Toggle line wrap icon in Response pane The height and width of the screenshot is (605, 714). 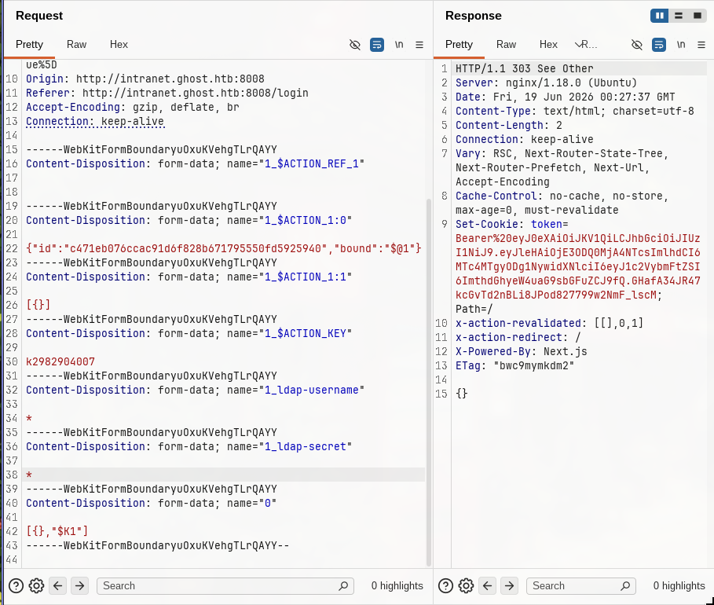click(658, 45)
